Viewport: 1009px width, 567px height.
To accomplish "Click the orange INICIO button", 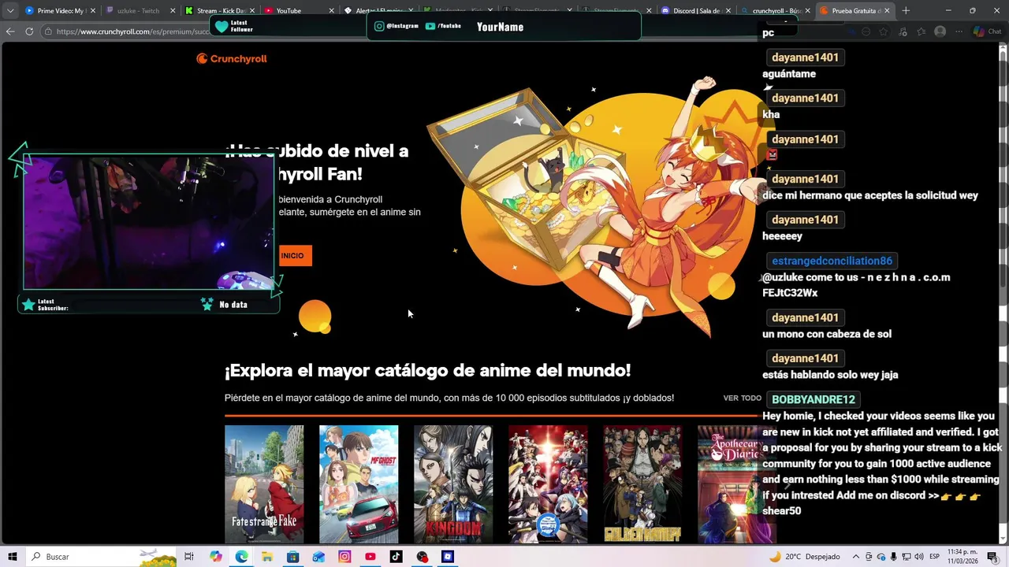I will (294, 255).
